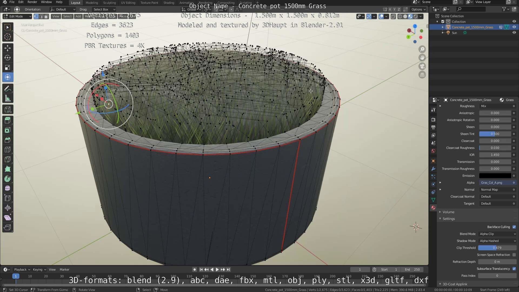Open the File menu
519x292 pixels.
[12, 2]
